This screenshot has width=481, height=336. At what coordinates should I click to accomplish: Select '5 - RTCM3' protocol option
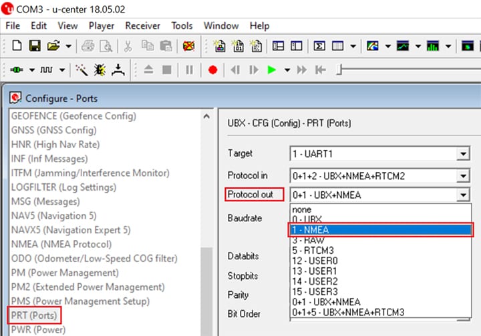[381, 251]
